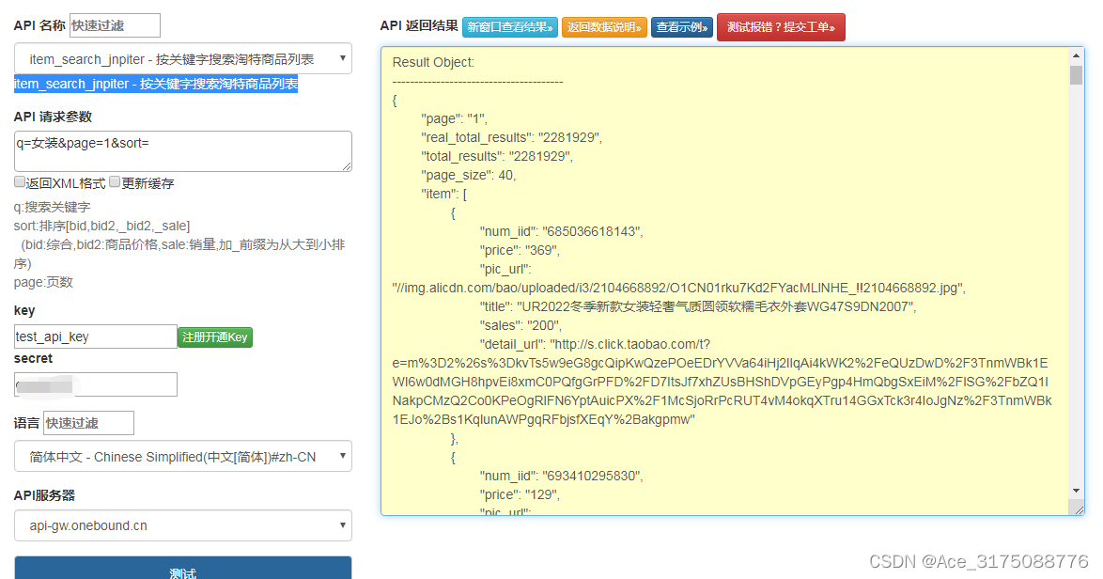Click the "page_size": 40 line
Screen dimensions: 1103x579
(469, 175)
